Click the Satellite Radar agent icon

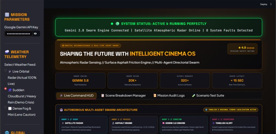pyautogui.click(x=63, y=123)
